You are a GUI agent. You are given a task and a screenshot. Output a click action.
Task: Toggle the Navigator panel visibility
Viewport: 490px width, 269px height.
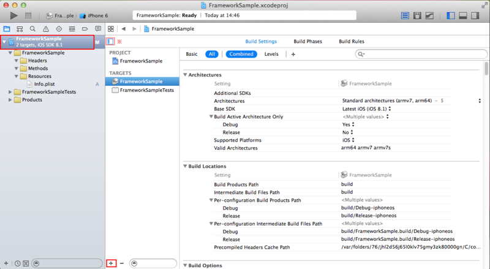[x=451, y=15]
